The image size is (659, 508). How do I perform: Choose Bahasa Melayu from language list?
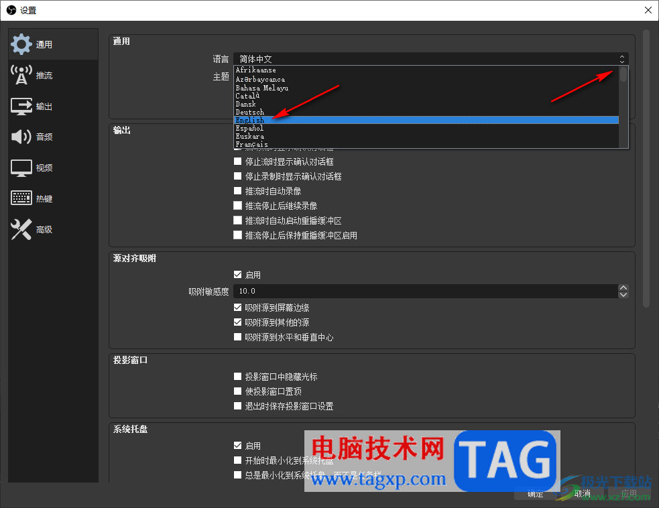click(x=426, y=88)
